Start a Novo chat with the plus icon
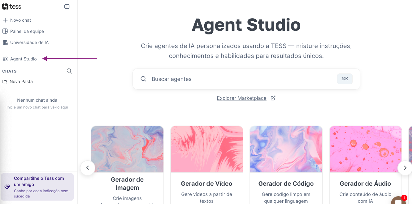 click(x=5, y=20)
